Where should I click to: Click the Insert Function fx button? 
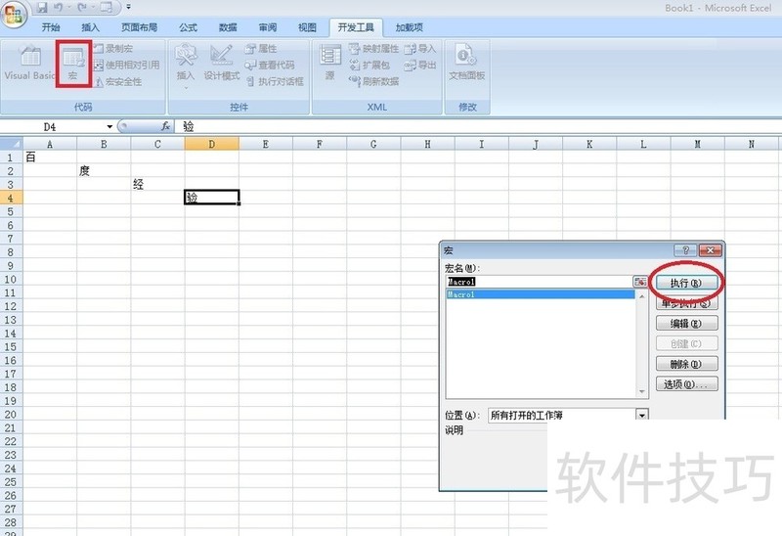pyautogui.click(x=165, y=127)
